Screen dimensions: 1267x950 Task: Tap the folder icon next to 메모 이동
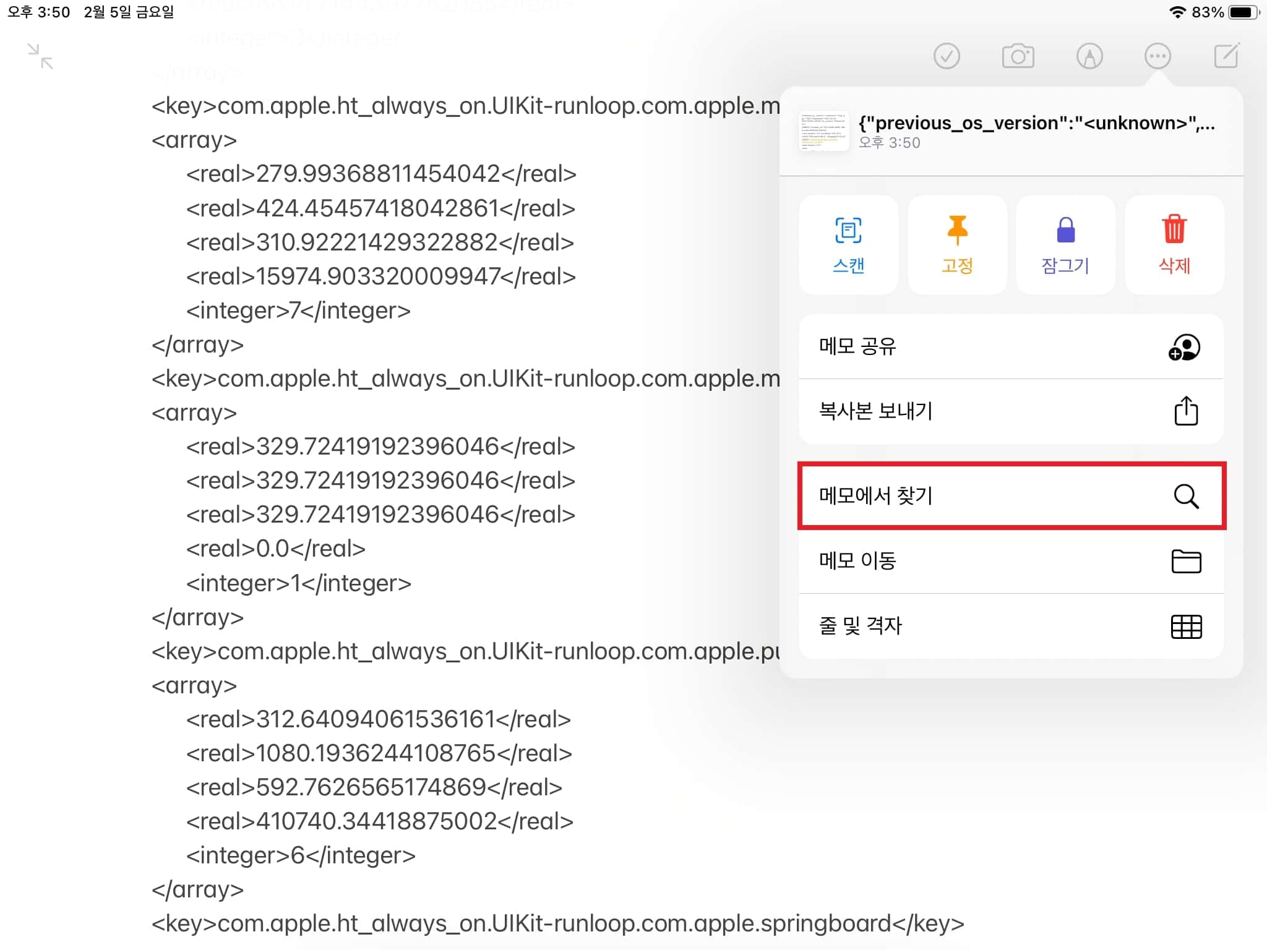click(x=1186, y=562)
